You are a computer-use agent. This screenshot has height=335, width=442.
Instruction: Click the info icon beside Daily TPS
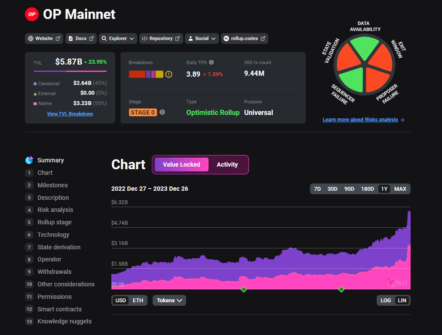coord(212,62)
